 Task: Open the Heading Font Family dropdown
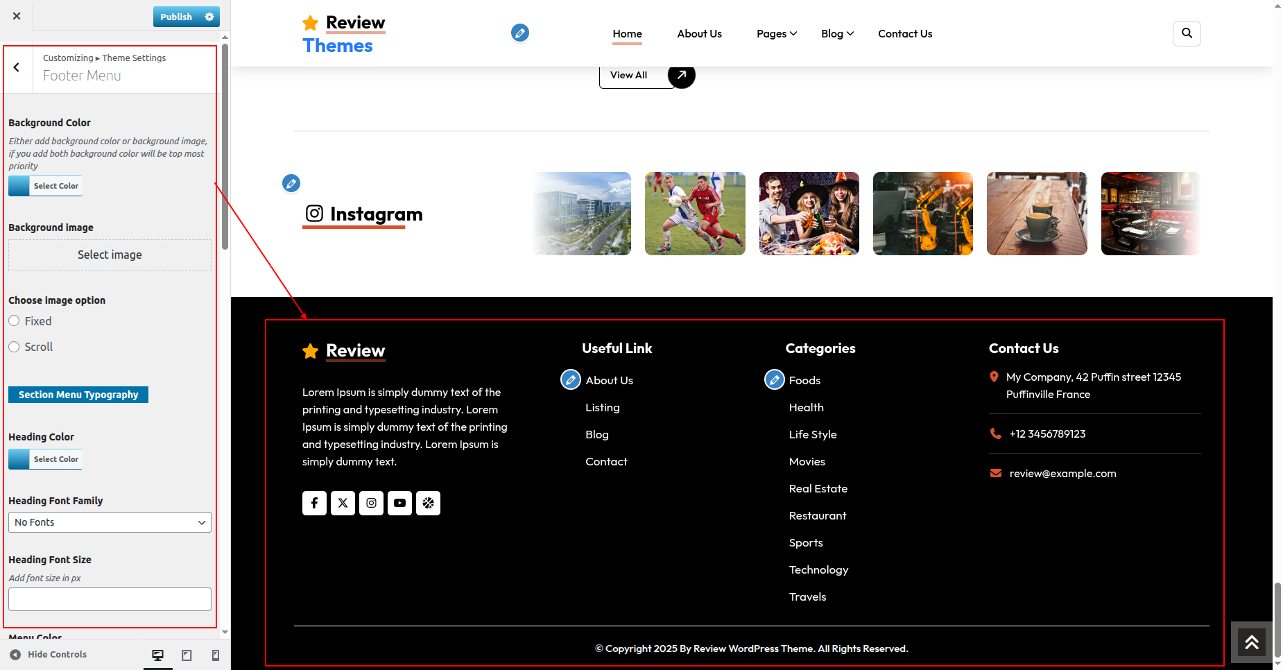click(x=110, y=522)
